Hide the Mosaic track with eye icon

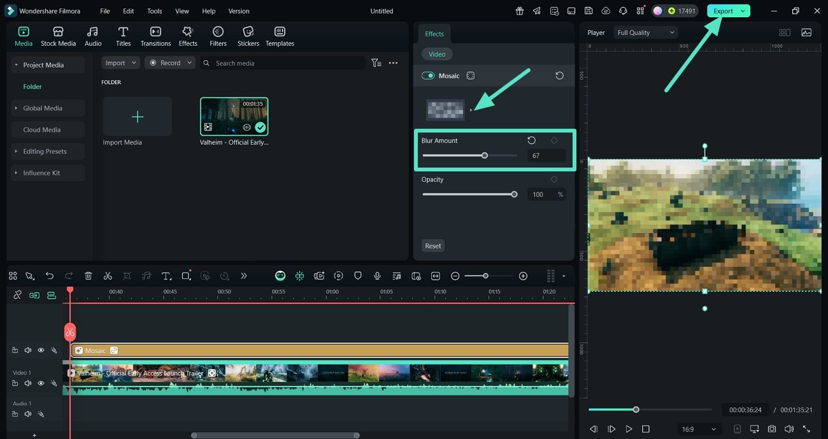41,350
